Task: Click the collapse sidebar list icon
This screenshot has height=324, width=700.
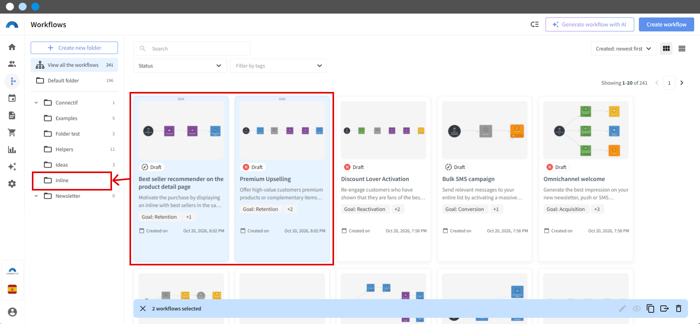Action: (535, 24)
